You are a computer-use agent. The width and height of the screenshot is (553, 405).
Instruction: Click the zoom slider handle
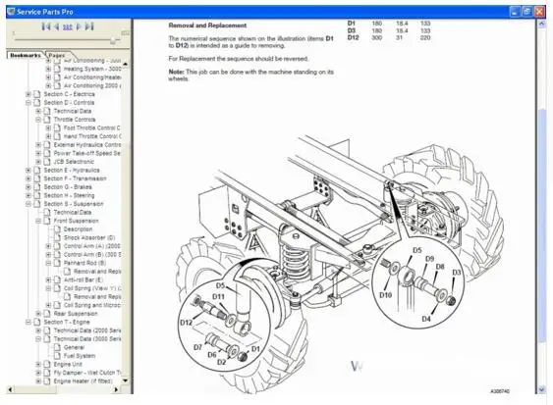[113, 40]
